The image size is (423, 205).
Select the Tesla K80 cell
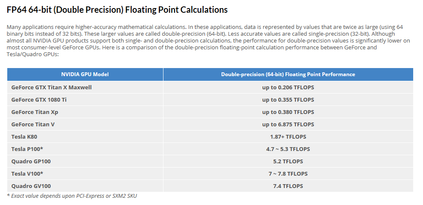point(25,137)
